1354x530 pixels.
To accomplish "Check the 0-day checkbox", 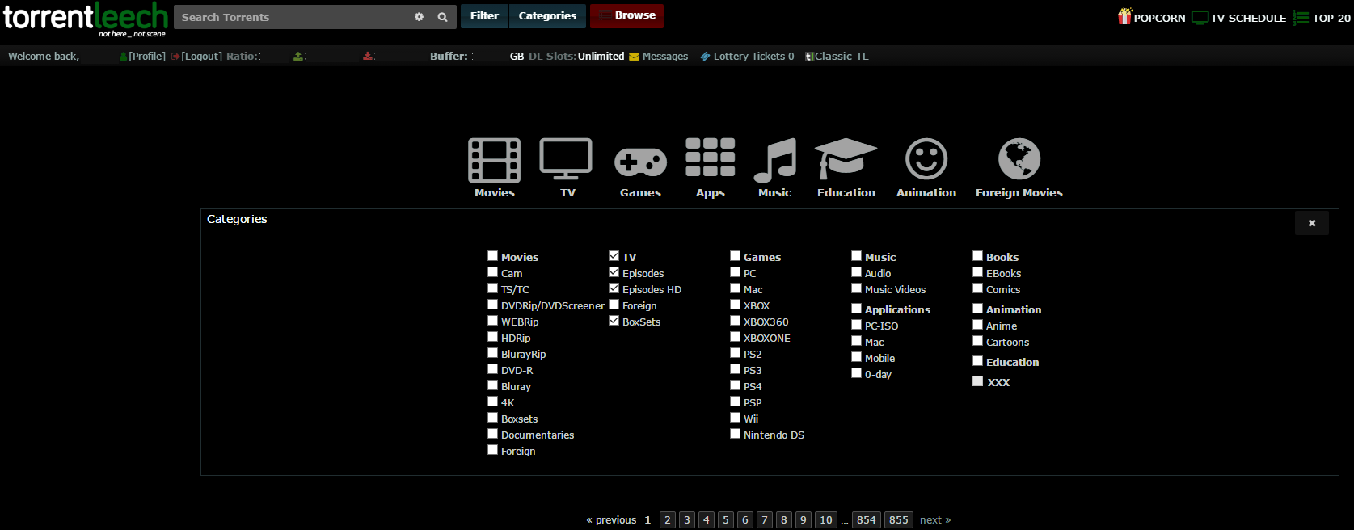I will pyautogui.click(x=856, y=373).
